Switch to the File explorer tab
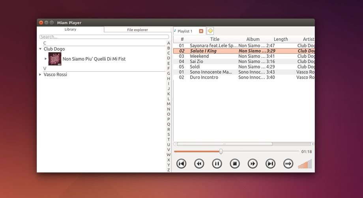This screenshot has width=363, height=198. [x=137, y=30]
